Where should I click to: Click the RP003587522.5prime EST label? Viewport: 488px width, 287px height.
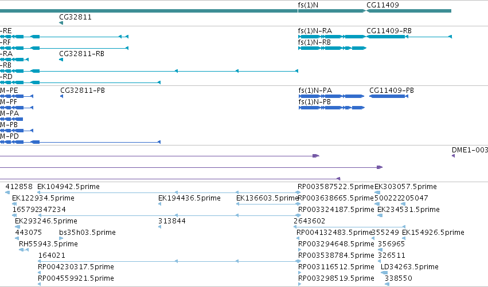[x=335, y=187]
